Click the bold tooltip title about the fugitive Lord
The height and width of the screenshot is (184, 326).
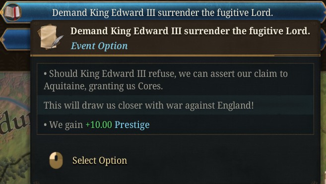[x=190, y=31]
